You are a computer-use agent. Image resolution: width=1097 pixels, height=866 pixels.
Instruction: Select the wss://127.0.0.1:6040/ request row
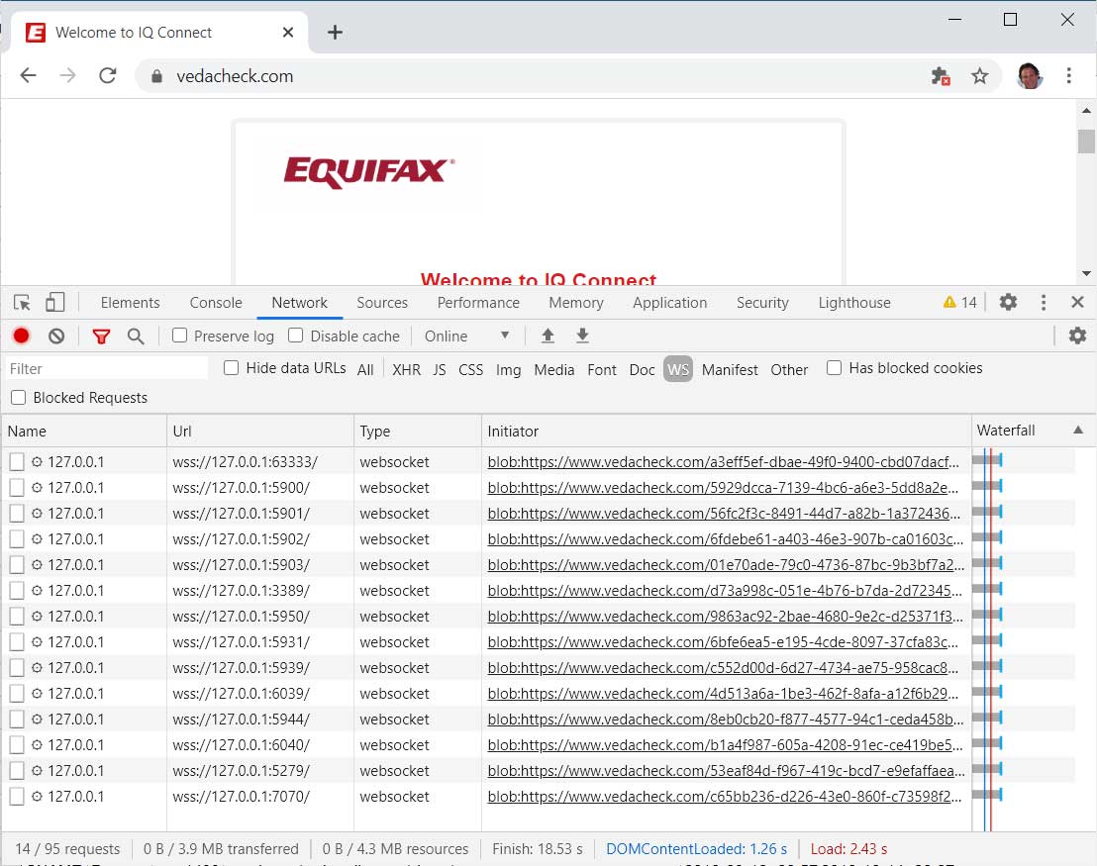tap(538, 745)
